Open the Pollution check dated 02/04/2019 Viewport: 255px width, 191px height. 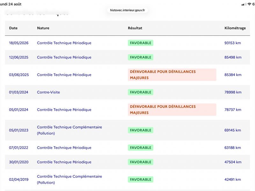[x=69, y=180]
